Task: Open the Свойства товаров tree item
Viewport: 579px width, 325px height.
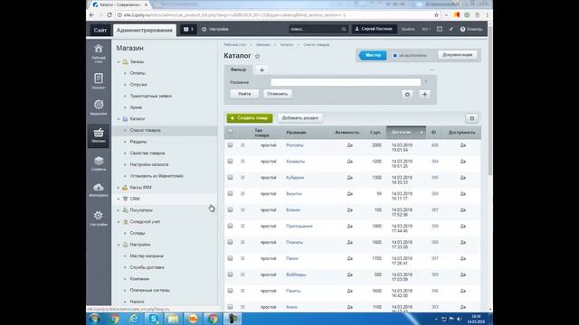Action: coord(147,153)
